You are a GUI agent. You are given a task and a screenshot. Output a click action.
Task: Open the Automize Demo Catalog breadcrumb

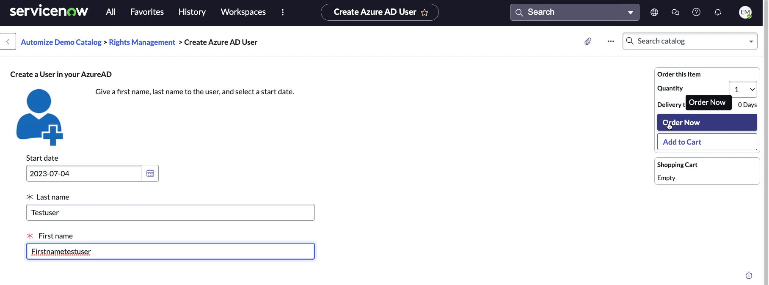pos(61,42)
